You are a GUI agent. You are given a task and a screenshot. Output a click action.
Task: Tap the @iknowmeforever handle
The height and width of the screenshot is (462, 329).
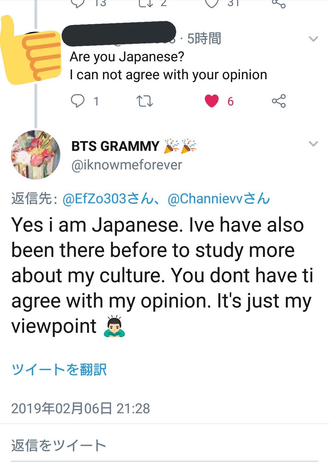click(126, 165)
